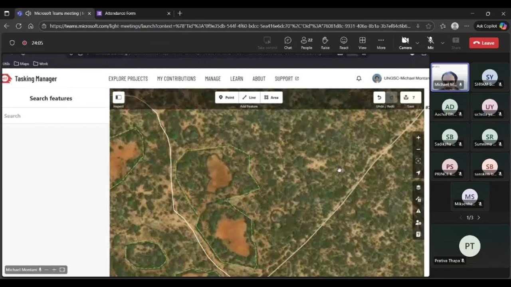Open the UNGSC-Michael Montani user menu
Image resolution: width=511 pixels, height=287 pixels.
[400, 78]
